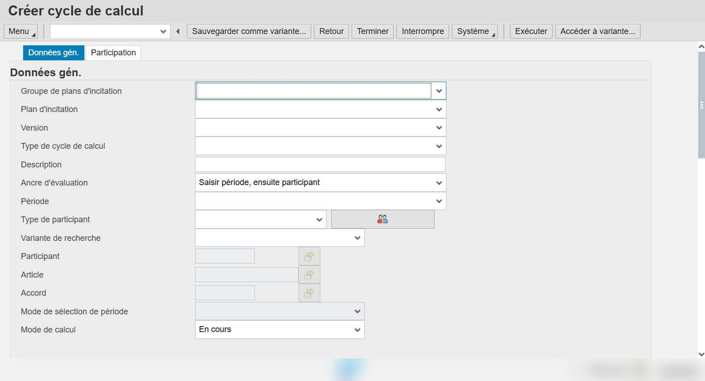
Task: Open the Plan d'incitation dropdown
Action: point(439,109)
